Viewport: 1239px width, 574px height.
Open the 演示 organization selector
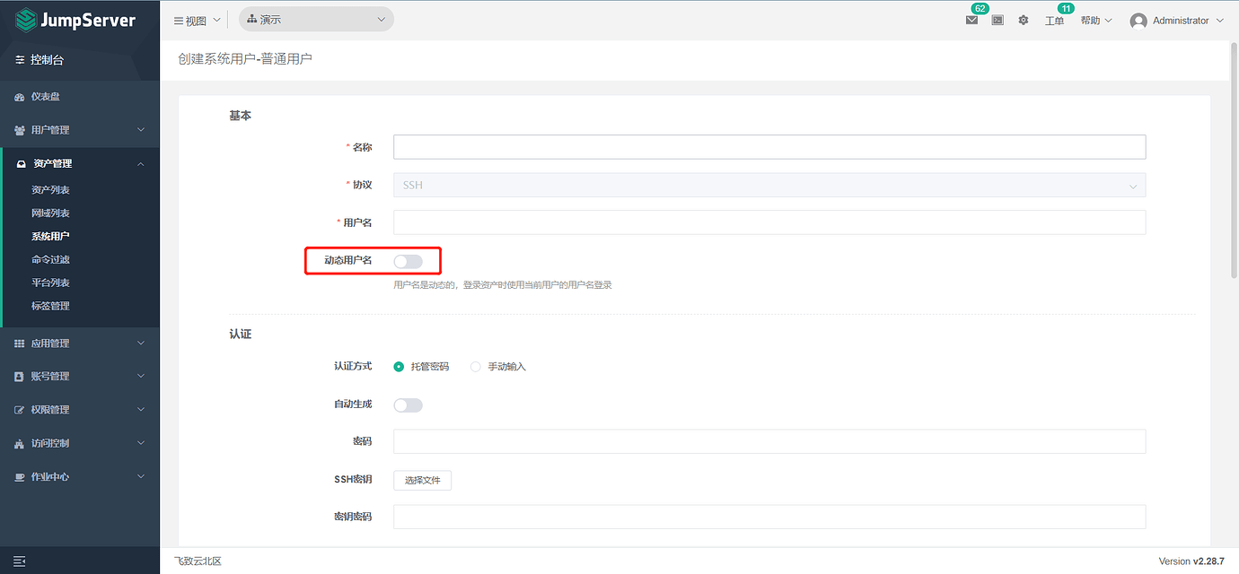click(316, 19)
